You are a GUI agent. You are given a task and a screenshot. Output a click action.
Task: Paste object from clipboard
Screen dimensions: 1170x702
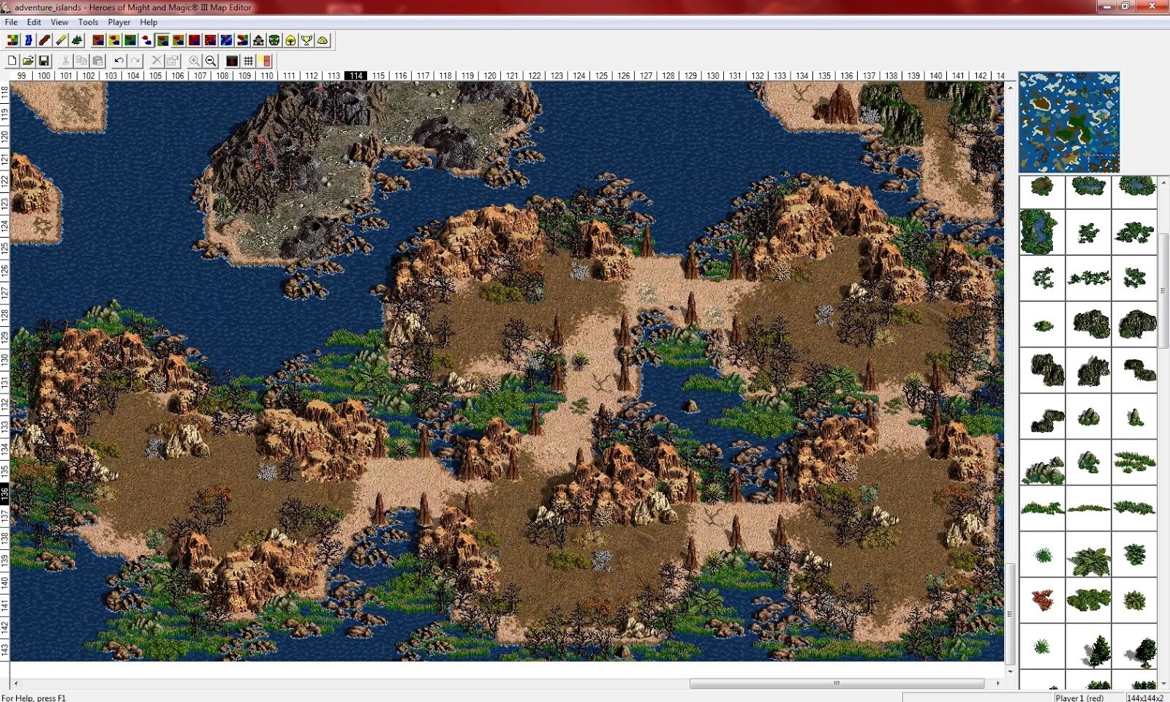(x=98, y=61)
